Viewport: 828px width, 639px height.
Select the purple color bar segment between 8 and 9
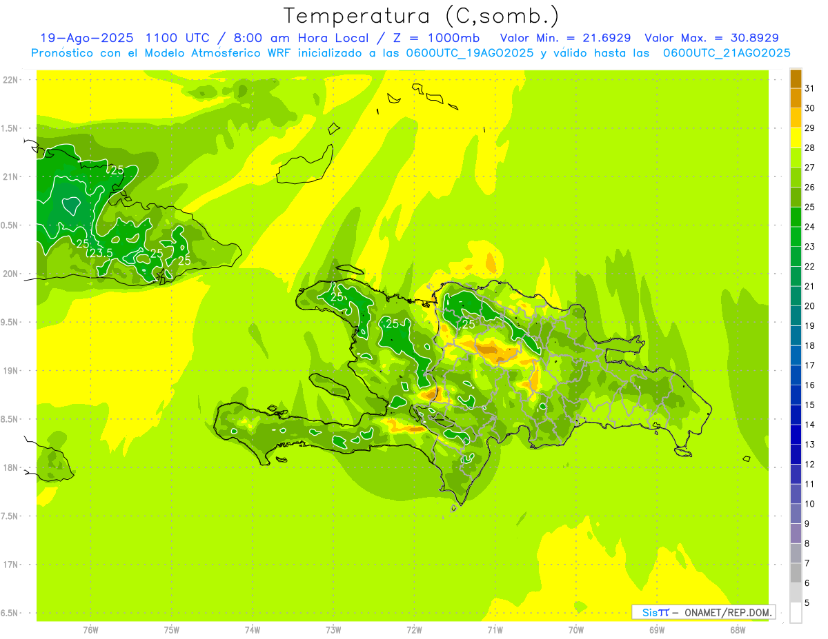pos(796,534)
